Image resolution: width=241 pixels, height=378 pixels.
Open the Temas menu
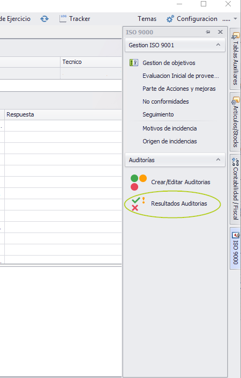coord(147,19)
